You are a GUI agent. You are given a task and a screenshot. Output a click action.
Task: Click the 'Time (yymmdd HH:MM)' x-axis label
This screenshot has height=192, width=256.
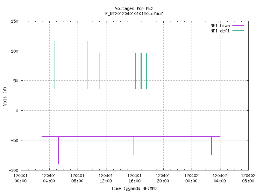(134, 188)
